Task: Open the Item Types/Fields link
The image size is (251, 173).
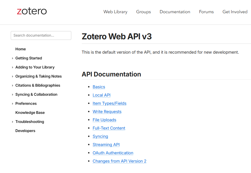Action: pos(110,103)
